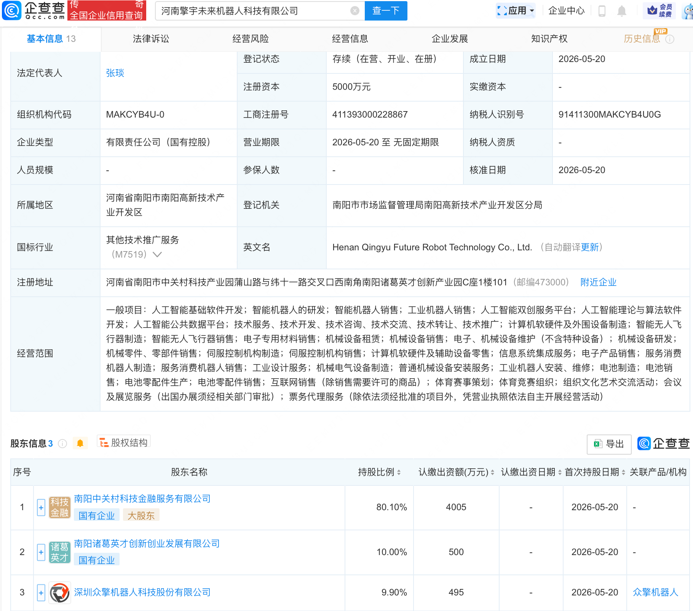
Task: Open 深圳众擎机器人科技股份有限公司 shareholder link
Action: (x=142, y=592)
